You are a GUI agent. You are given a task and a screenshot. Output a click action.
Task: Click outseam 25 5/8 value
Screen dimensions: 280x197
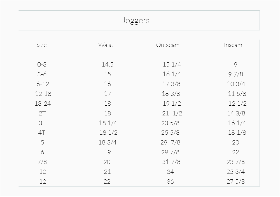click(170, 133)
